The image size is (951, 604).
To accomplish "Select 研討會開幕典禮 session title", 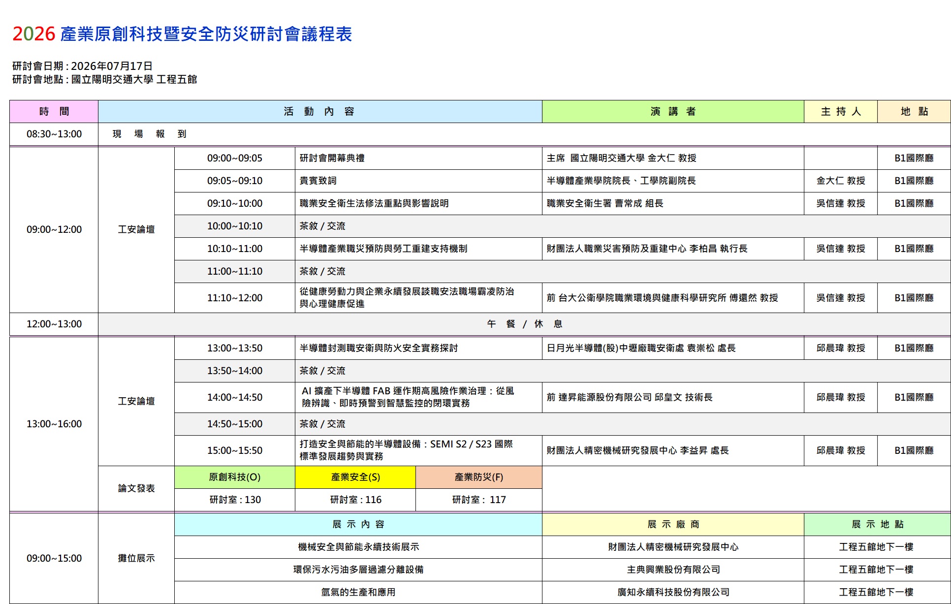I will click(x=332, y=158).
